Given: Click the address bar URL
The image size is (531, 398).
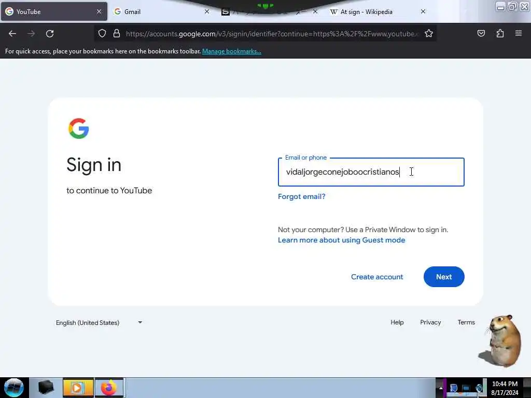Looking at the screenshot, I should 272,34.
